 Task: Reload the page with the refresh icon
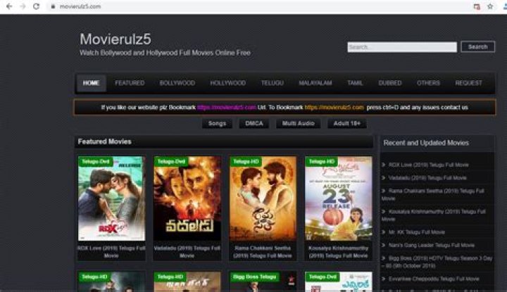tap(36, 6)
